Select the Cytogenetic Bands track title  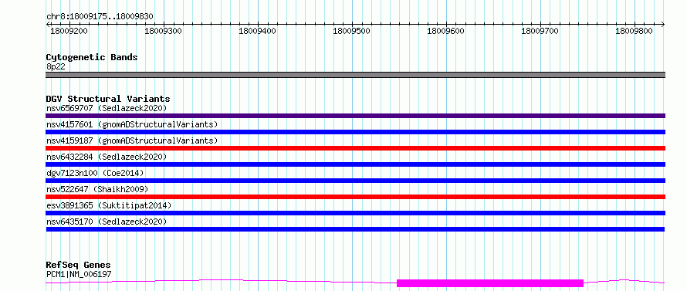[x=92, y=57]
